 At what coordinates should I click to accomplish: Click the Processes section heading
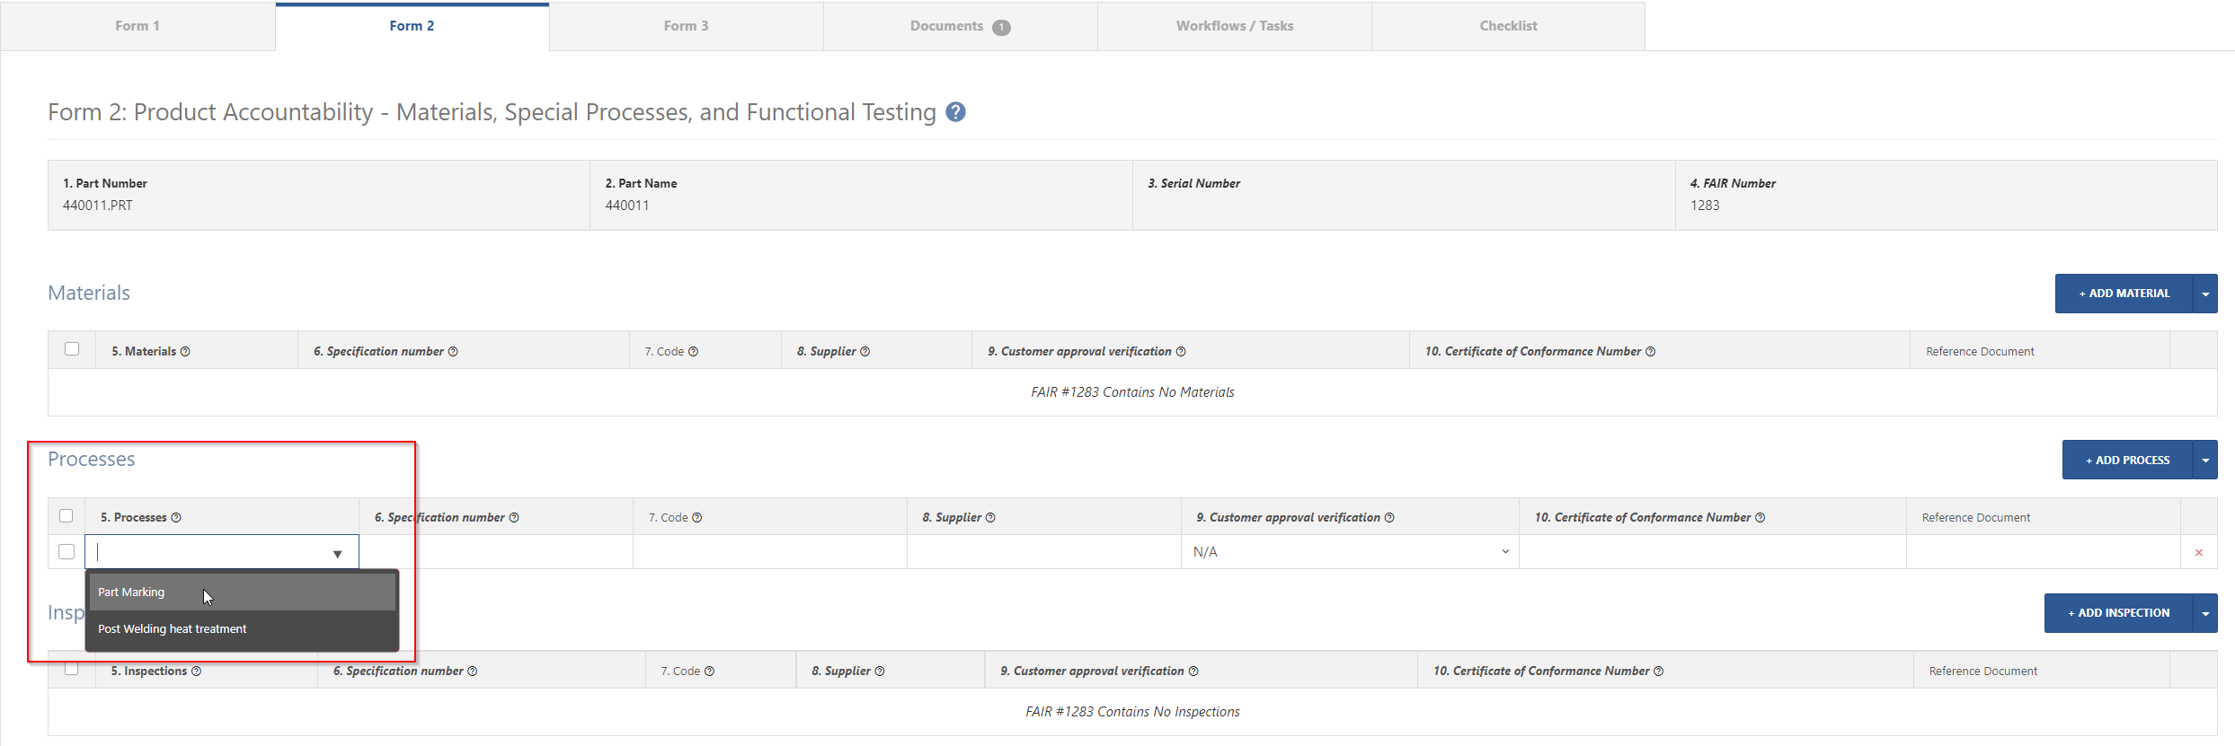(91, 460)
